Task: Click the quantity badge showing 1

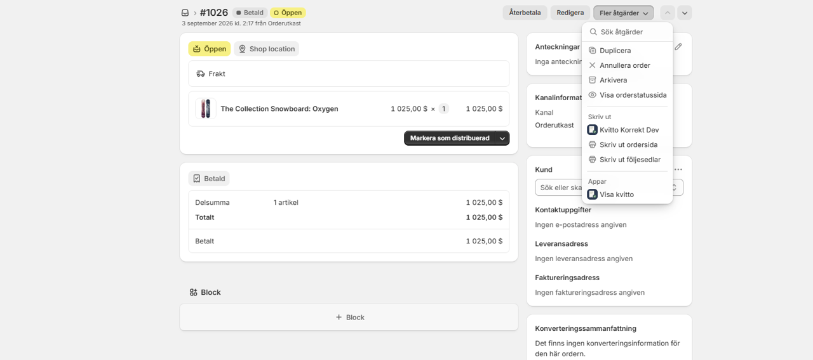Action: click(x=443, y=108)
